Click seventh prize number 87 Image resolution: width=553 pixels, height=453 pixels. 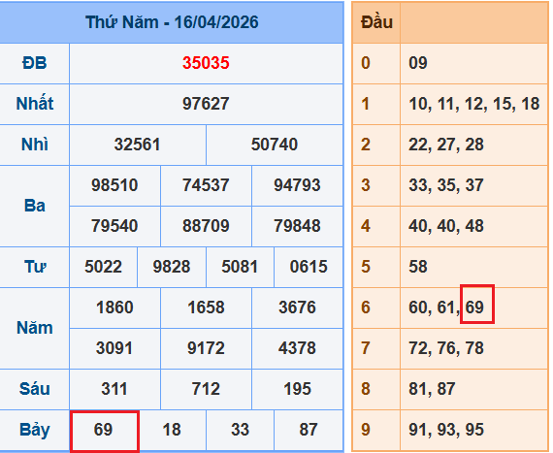tap(309, 430)
